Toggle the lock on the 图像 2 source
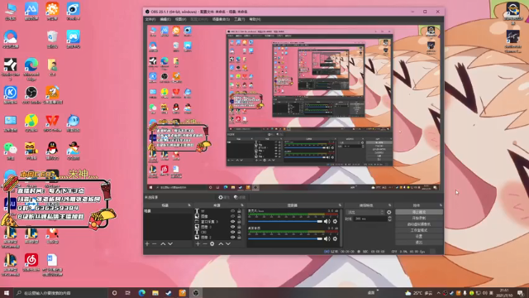 click(239, 238)
